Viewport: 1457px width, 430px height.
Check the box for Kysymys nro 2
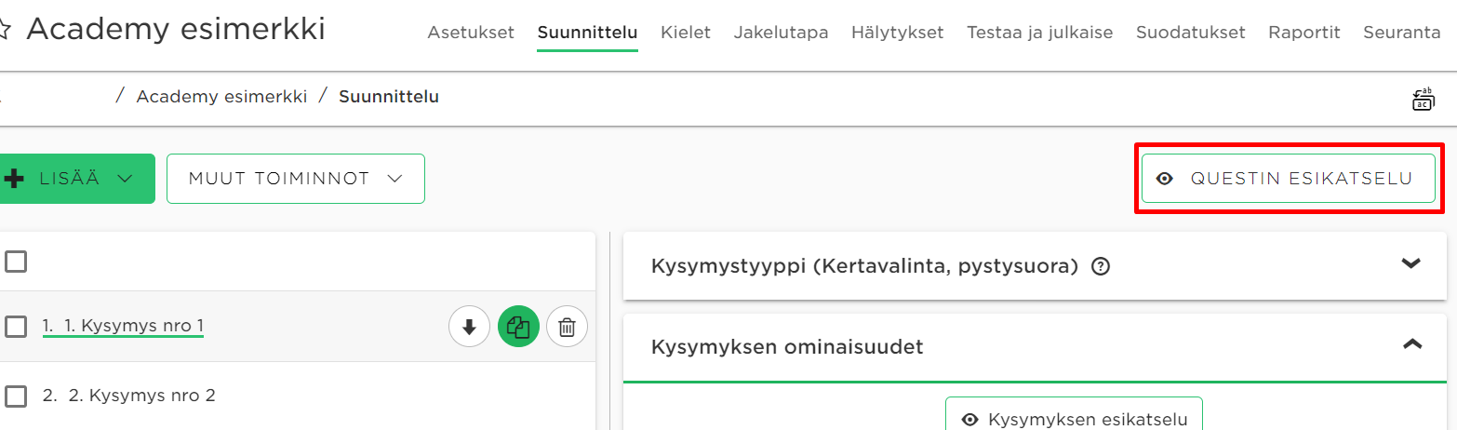click(15, 396)
